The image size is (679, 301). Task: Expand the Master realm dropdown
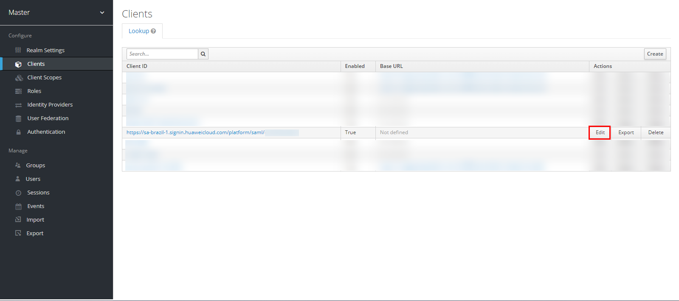tap(102, 13)
